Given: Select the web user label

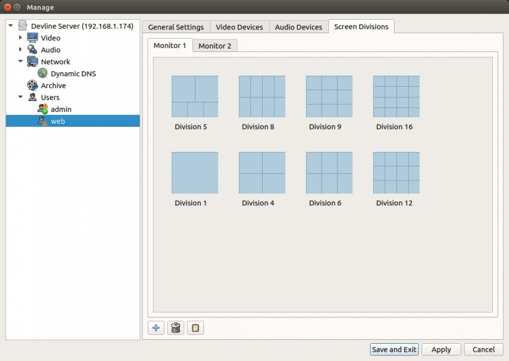Looking at the screenshot, I should 58,121.
